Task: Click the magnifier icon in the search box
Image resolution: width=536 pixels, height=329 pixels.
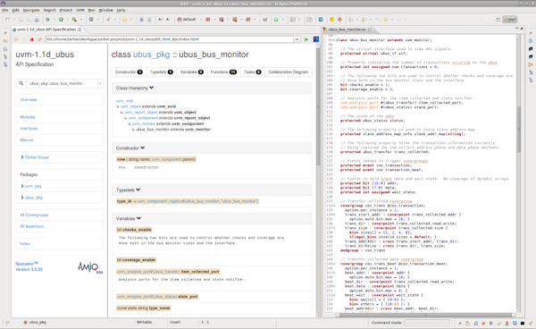Action: (21, 83)
